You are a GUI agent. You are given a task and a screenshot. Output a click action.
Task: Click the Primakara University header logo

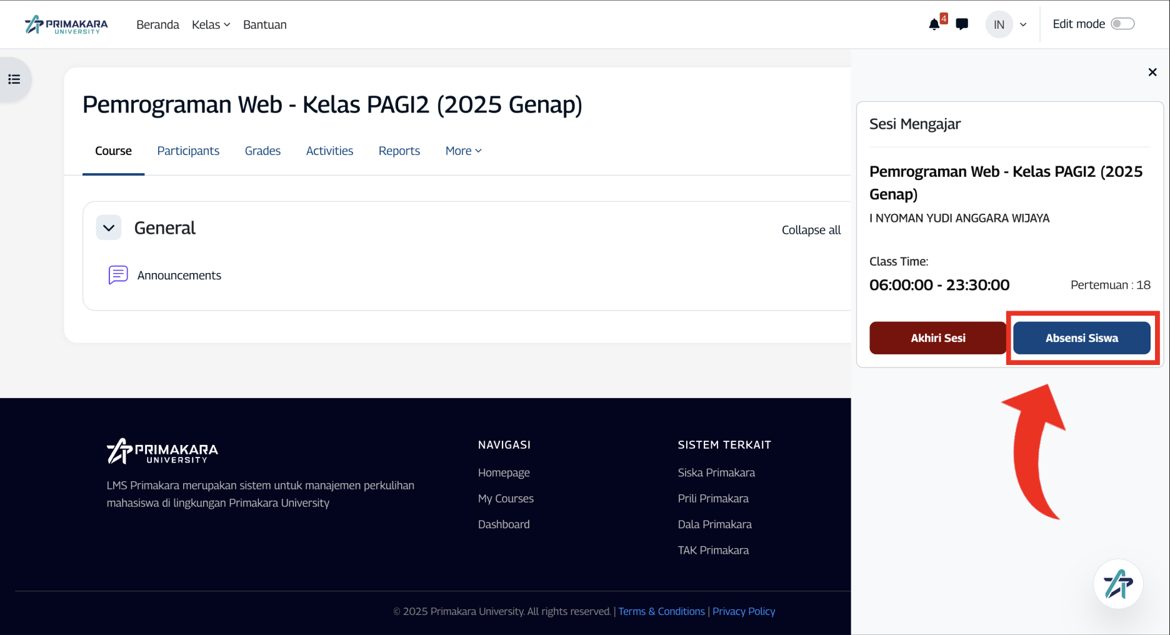click(66, 24)
